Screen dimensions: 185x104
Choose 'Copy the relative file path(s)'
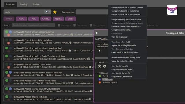pos(122,70)
